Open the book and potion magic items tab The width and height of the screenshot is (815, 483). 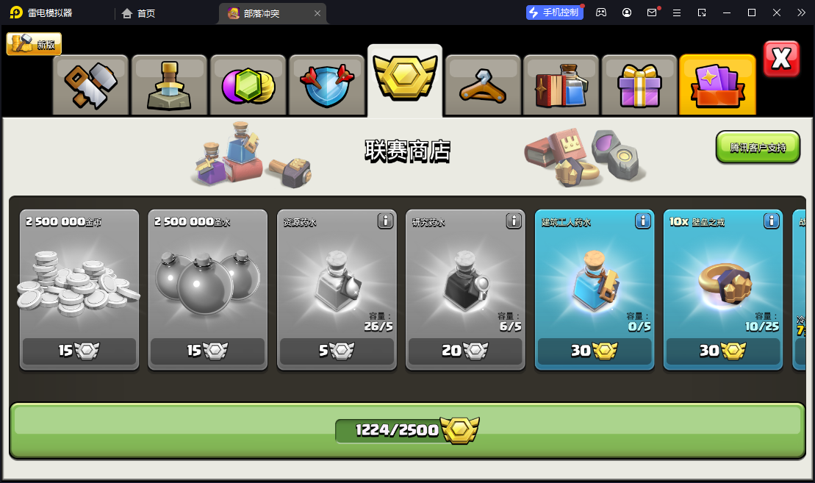561,85
